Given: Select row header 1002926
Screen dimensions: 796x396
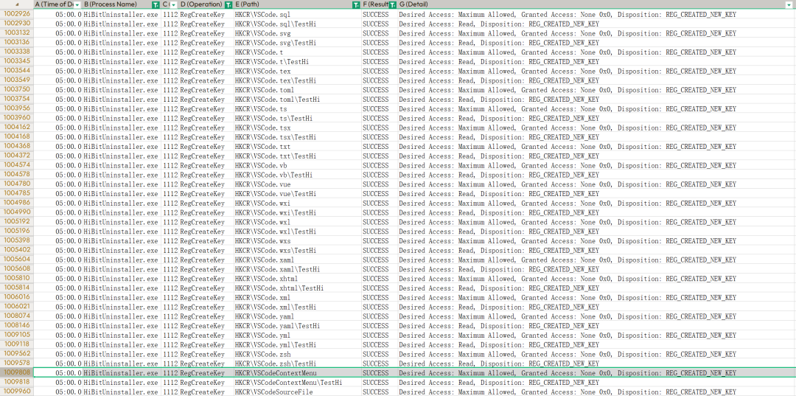Looking at the screenshot, I should click(17, 14).
